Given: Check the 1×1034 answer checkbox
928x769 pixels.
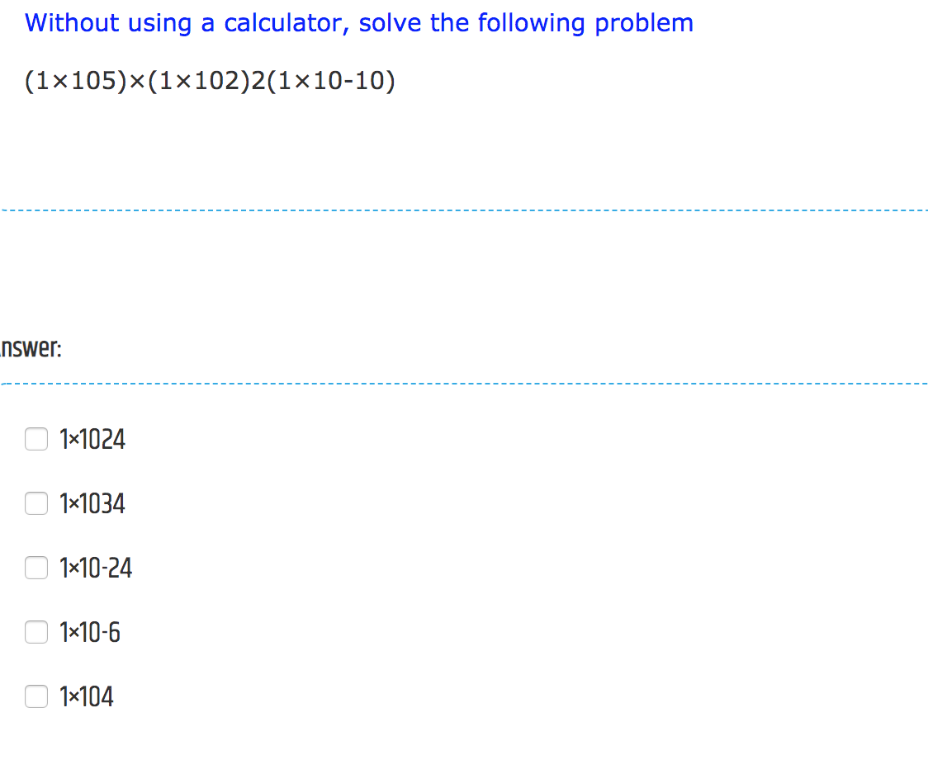Looking at the screenshot, I should pos(36,503).
